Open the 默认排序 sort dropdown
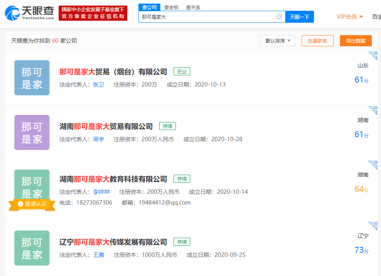 pyautogui.click(x=277, y=41)
